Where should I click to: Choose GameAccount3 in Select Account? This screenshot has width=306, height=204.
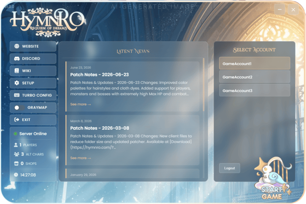pyautogui.click(x=255, y=91)
